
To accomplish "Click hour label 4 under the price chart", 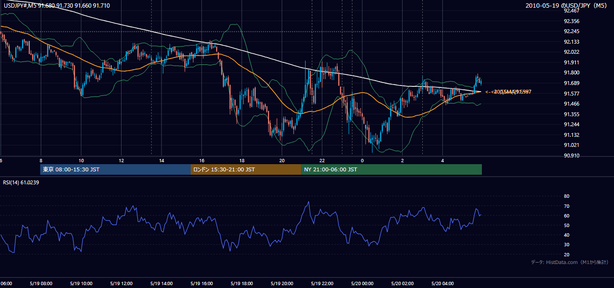I will pyautogui.click(x=443, y=161).
